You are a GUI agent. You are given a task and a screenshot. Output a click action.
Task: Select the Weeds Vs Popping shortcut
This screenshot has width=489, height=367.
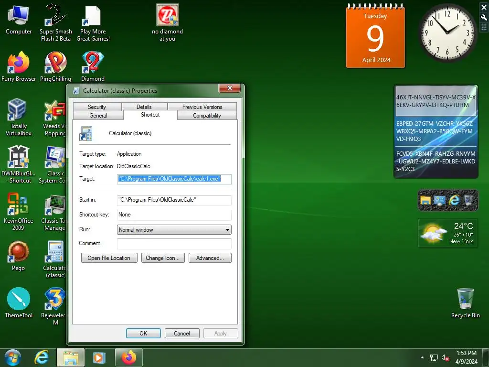(55, 118)
